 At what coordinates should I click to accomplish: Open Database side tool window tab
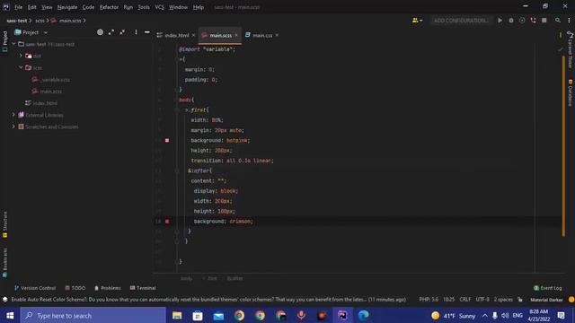click(x=571, y=92)
